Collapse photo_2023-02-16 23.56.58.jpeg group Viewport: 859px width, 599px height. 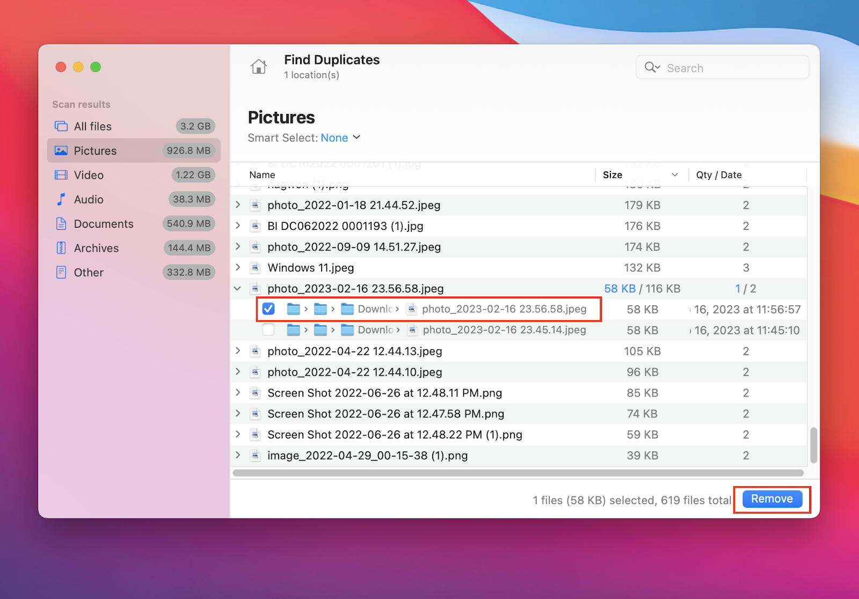click(x=237, y=288)
